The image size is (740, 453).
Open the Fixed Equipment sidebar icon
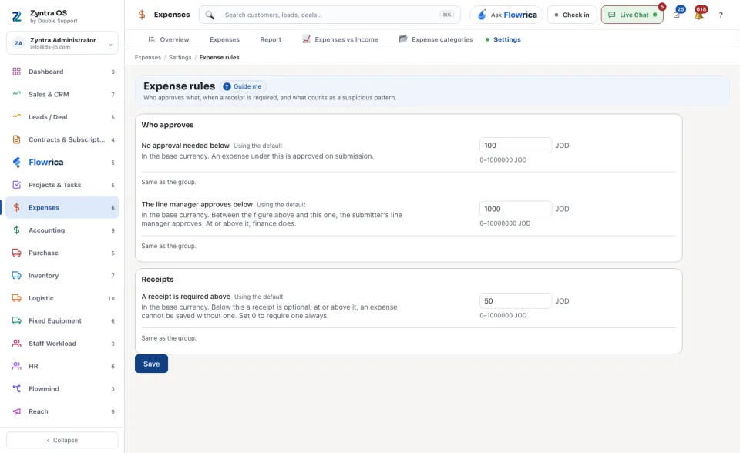(x=16, y=320)
